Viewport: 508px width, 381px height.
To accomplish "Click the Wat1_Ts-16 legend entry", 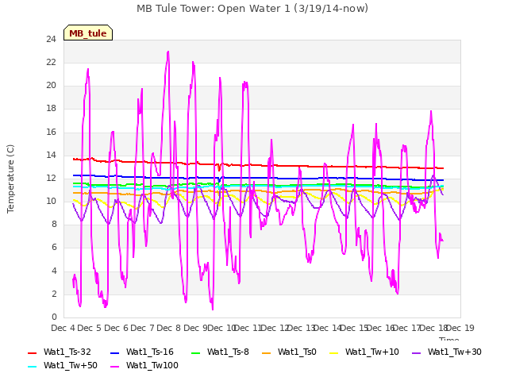I will tap(142, 352).
